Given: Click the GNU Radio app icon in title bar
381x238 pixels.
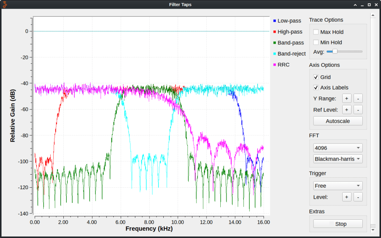Looking at the screenshot, I should [x=5, y=5].
